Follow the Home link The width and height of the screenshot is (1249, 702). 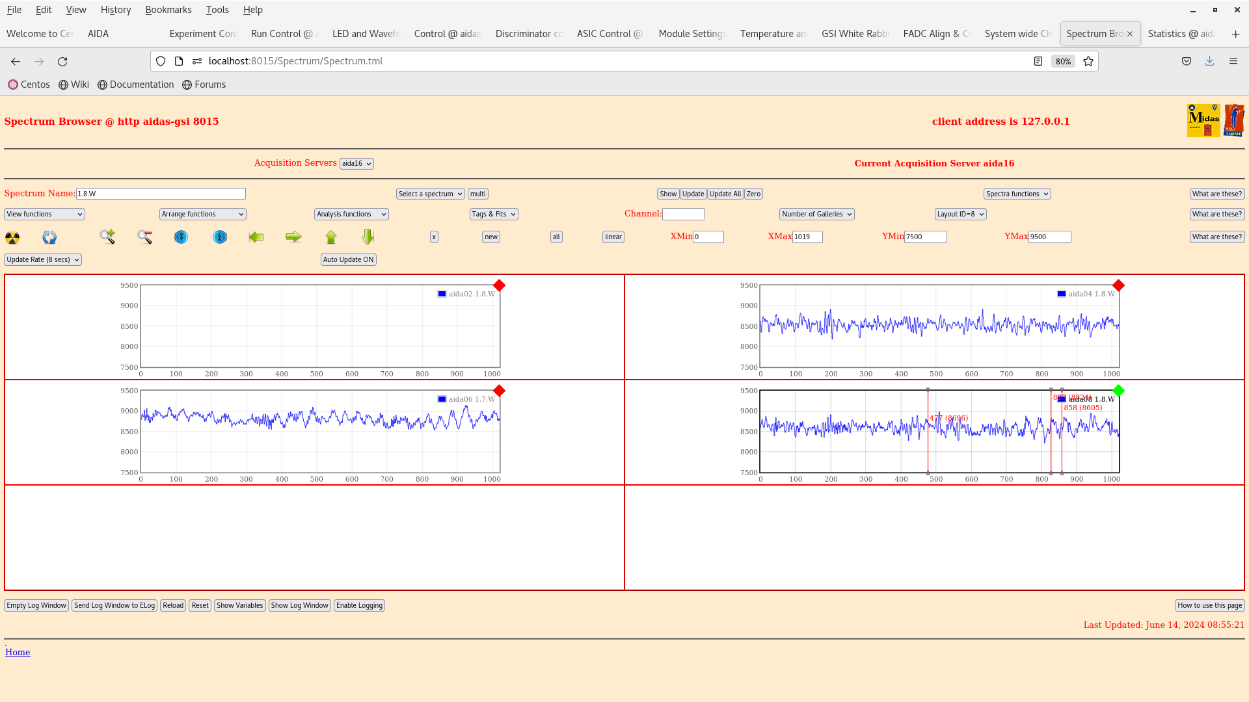[x=18, y=652]
